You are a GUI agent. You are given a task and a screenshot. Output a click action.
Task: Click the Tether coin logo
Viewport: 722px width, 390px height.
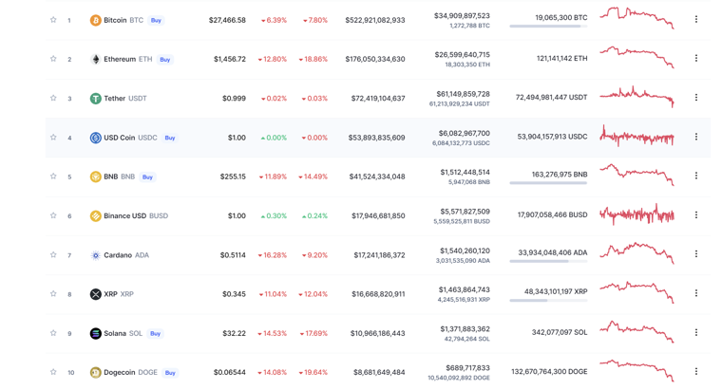pos(95,99)
